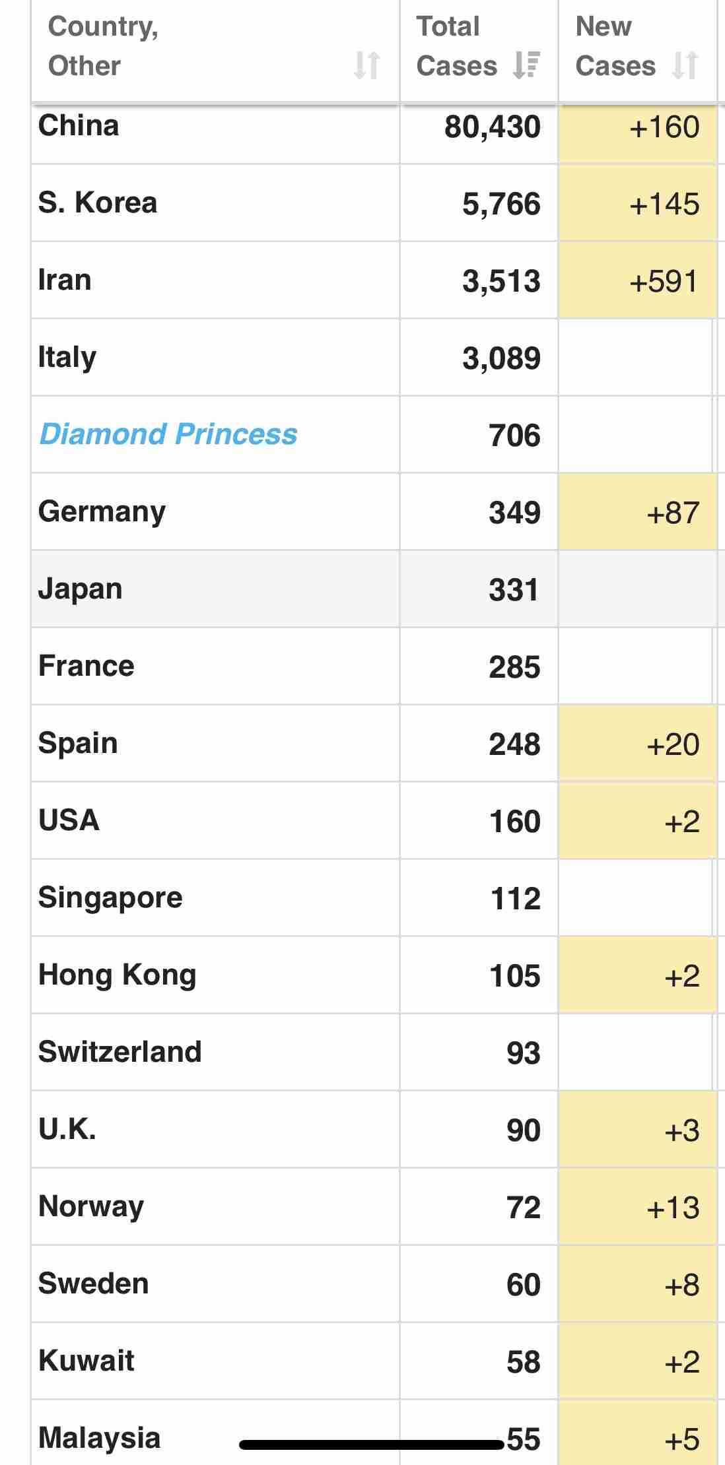Click Iran's +591 new cases cell

pos(637,280)
